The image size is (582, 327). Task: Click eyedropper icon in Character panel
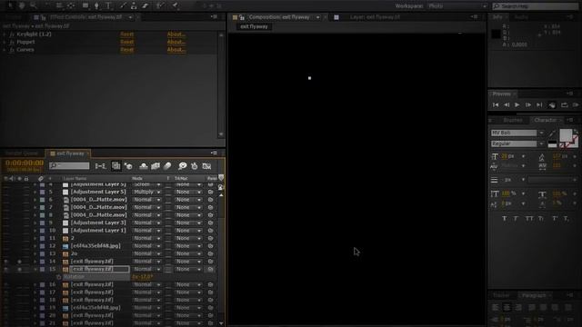pyautogui.click(x=552, y=134)
